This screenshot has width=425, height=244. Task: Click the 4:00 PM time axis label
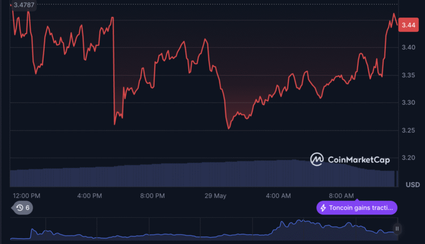click(x=89, y=196)
